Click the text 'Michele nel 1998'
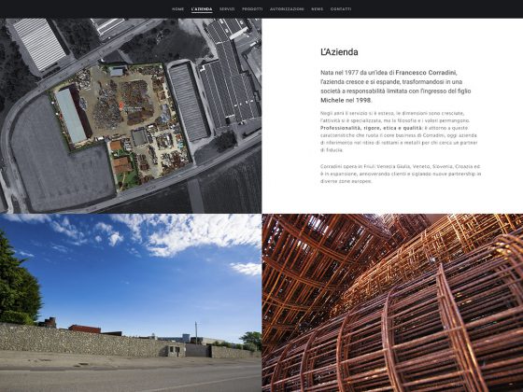This screenshot has width=523, height=392. tap(346, 100)
